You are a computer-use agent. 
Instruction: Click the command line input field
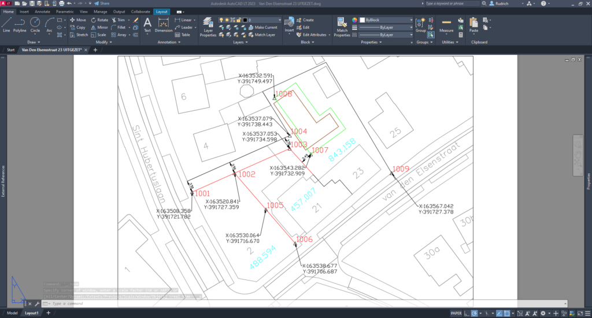coord(231,304)
